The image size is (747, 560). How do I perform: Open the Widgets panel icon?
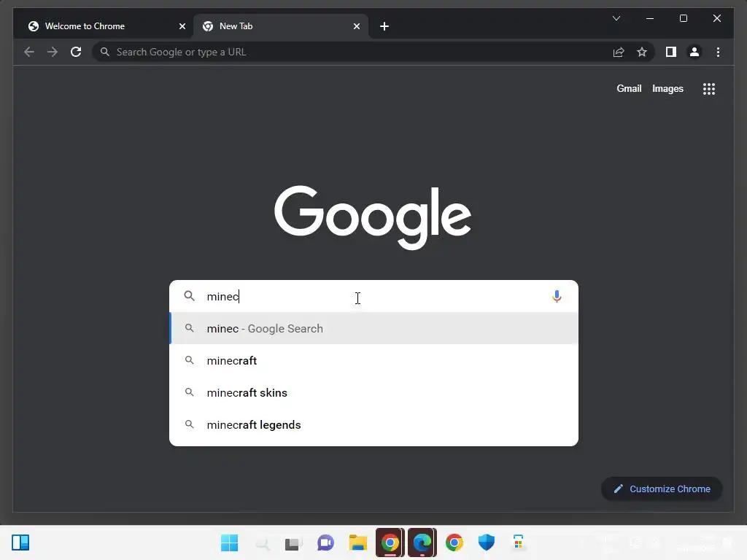[20, 542]
